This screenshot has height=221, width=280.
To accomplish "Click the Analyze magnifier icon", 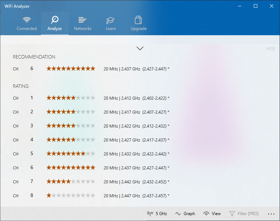I will [54, 20].
